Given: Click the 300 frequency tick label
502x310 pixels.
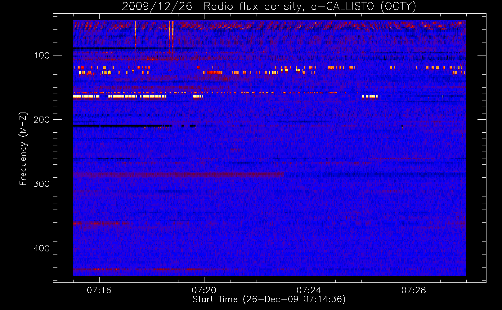Looking at the screenshot, I should click(x=42, y=184).
